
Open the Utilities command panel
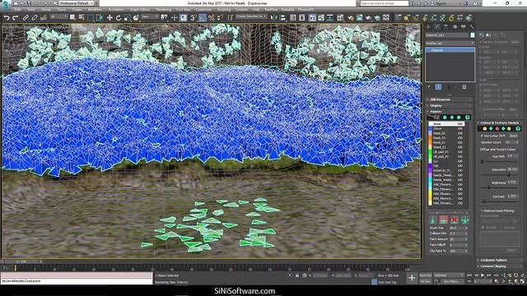point(472,26)
